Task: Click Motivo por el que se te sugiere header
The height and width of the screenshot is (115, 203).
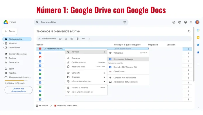Action: (x=127, y=45)
